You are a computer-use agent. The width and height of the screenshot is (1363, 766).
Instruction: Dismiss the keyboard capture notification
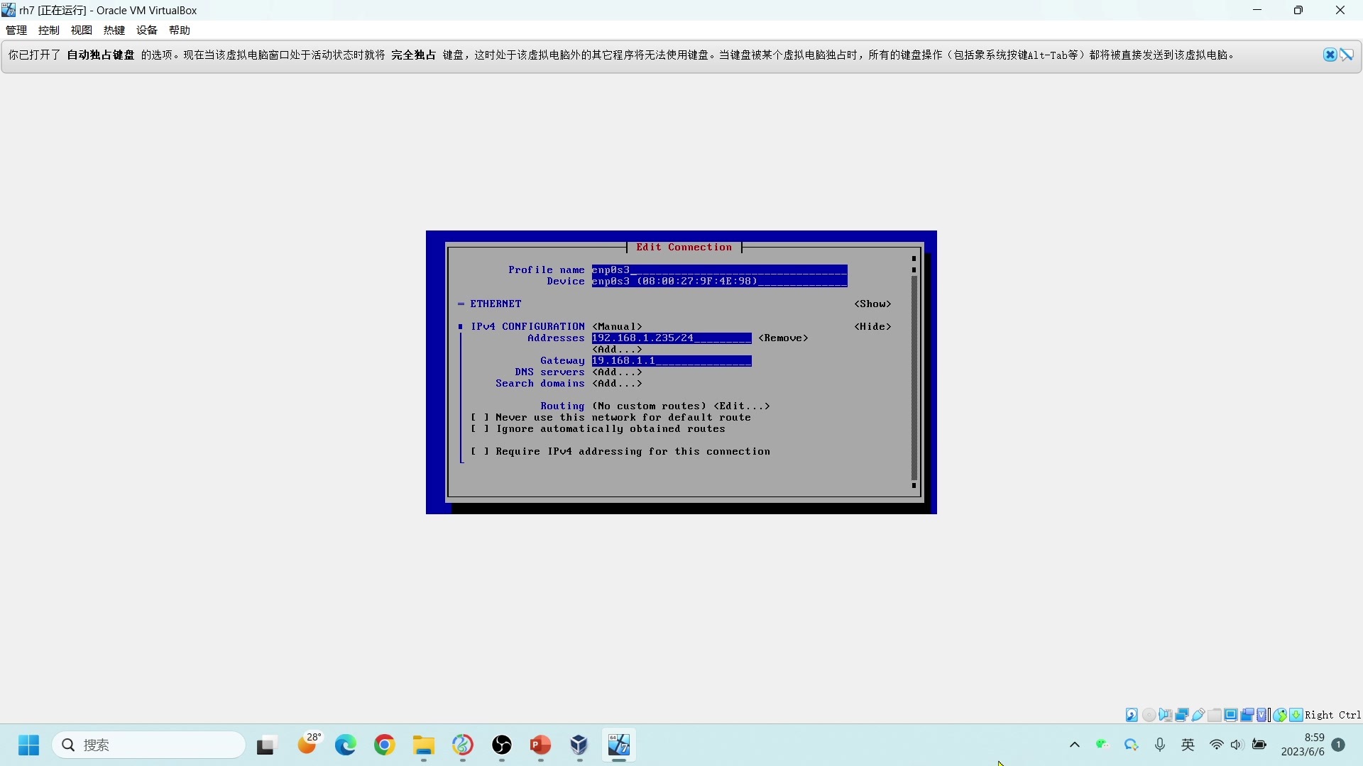(1330, 55)
